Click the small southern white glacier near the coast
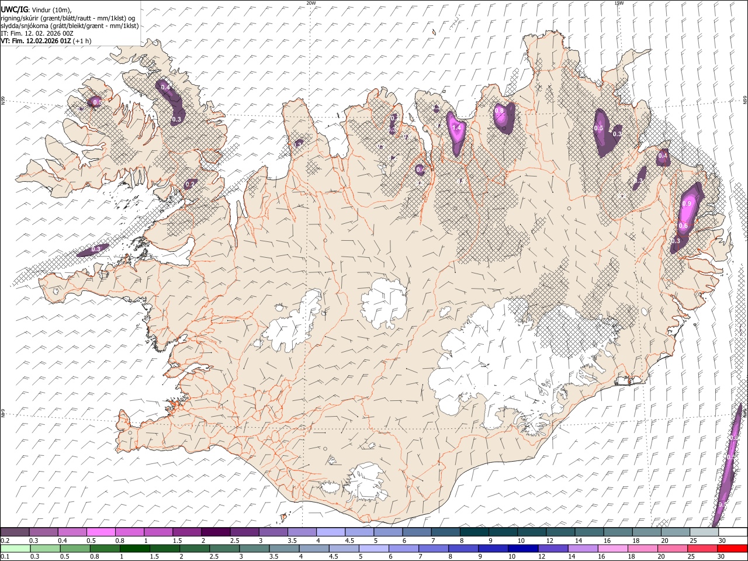 coord(366,483)
